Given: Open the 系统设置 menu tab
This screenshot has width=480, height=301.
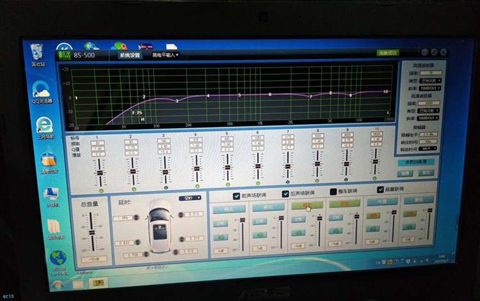Looking at the screenshot, I should click(x=130, y=56).
